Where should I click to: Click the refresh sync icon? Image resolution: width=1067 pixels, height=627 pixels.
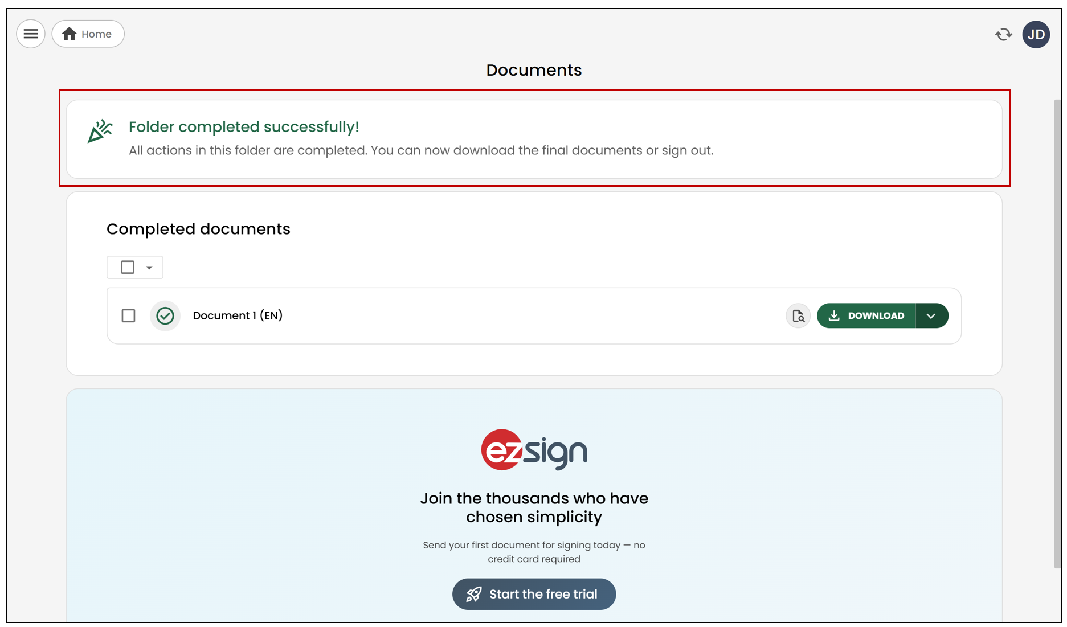(x=1003, y=35)
